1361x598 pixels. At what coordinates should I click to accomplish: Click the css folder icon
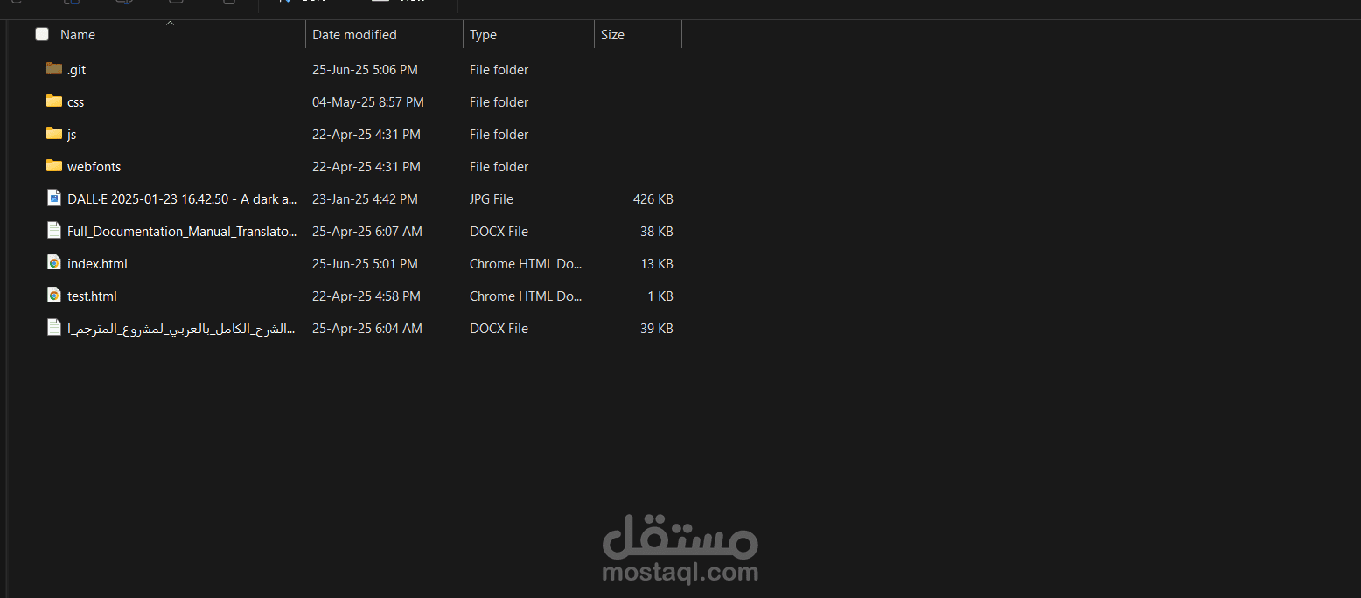point(54,101)
